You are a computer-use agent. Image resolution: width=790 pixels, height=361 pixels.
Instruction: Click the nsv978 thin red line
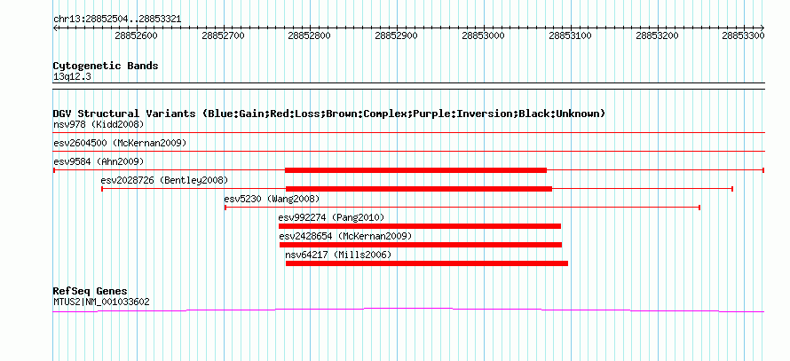(x=408, y=132)
